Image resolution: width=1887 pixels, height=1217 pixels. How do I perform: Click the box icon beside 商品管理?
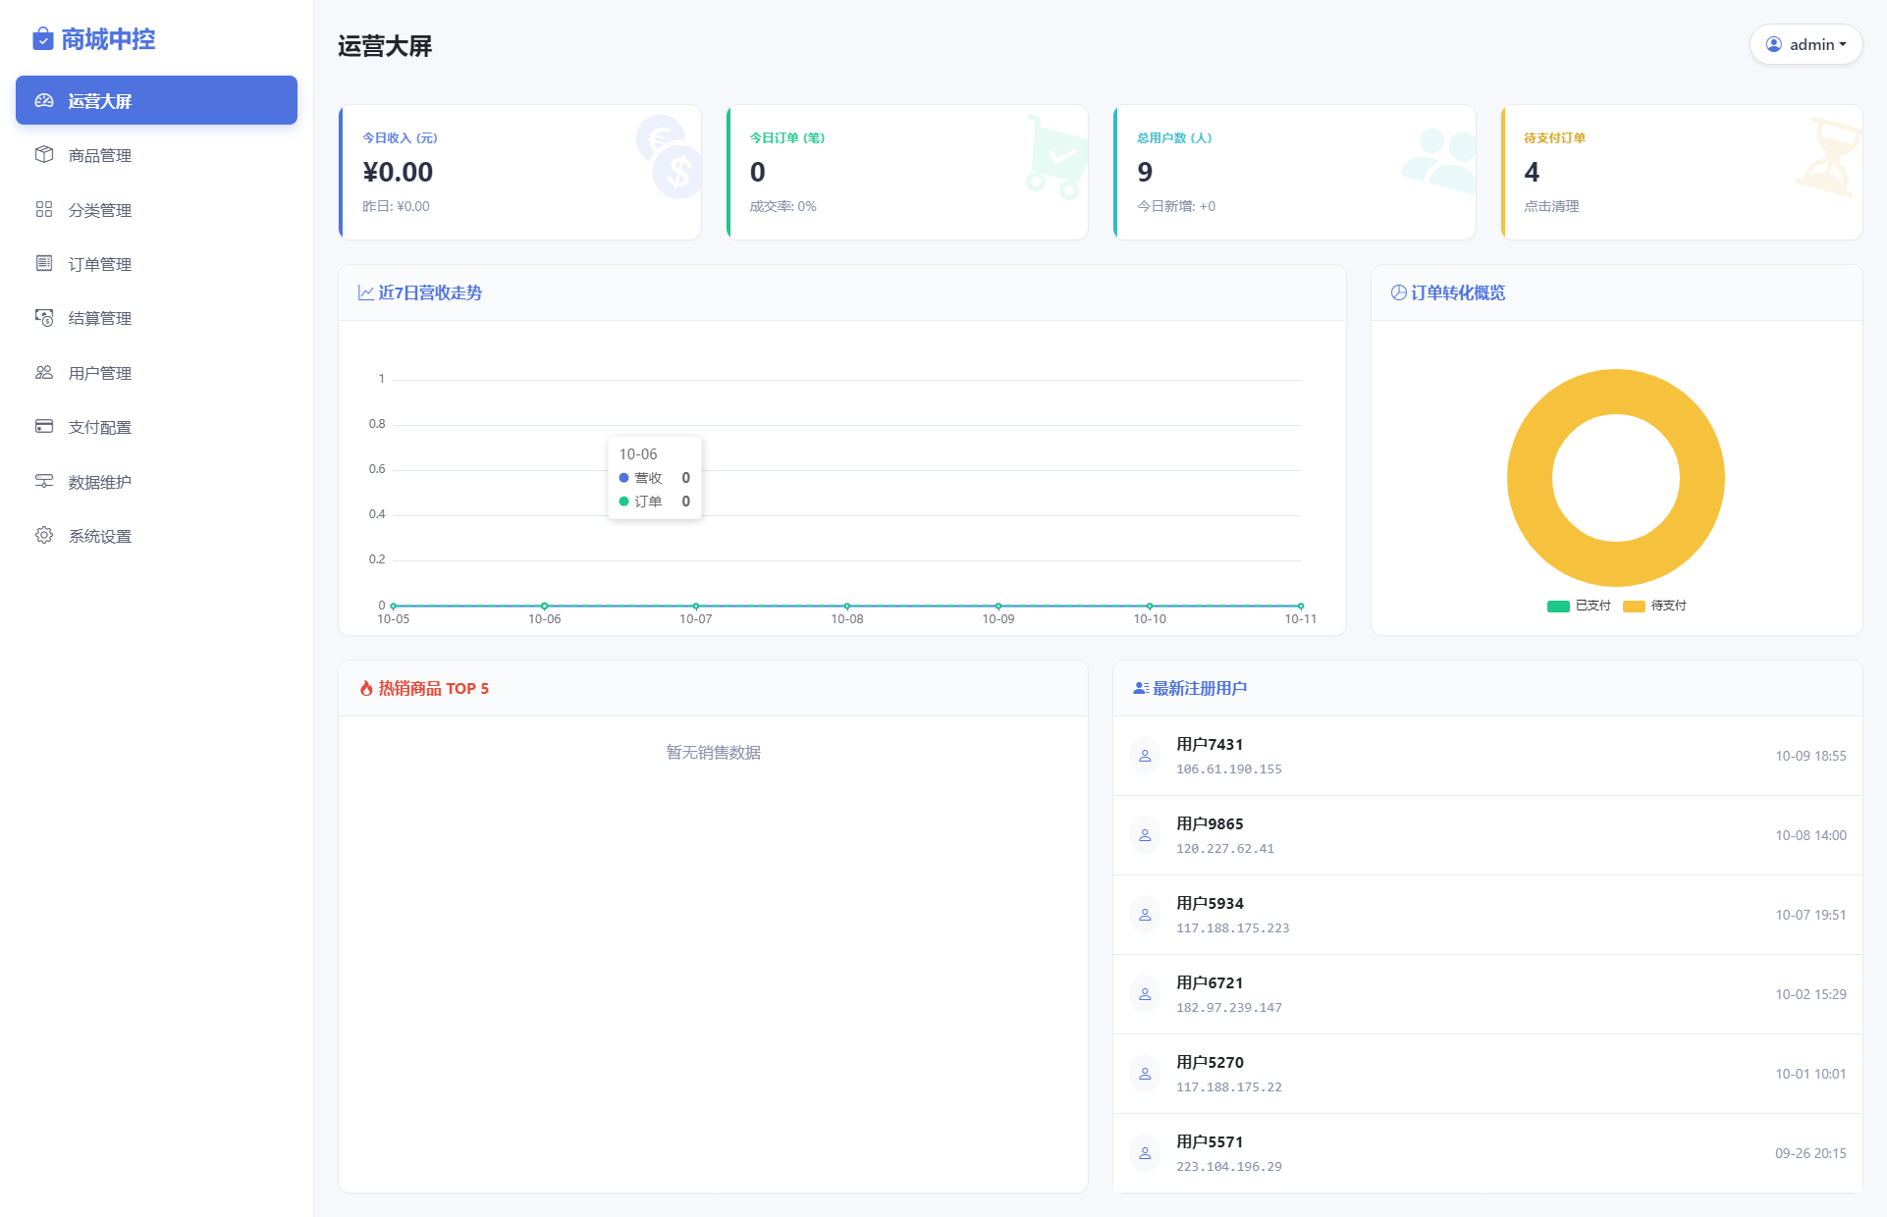coord(44,154)
